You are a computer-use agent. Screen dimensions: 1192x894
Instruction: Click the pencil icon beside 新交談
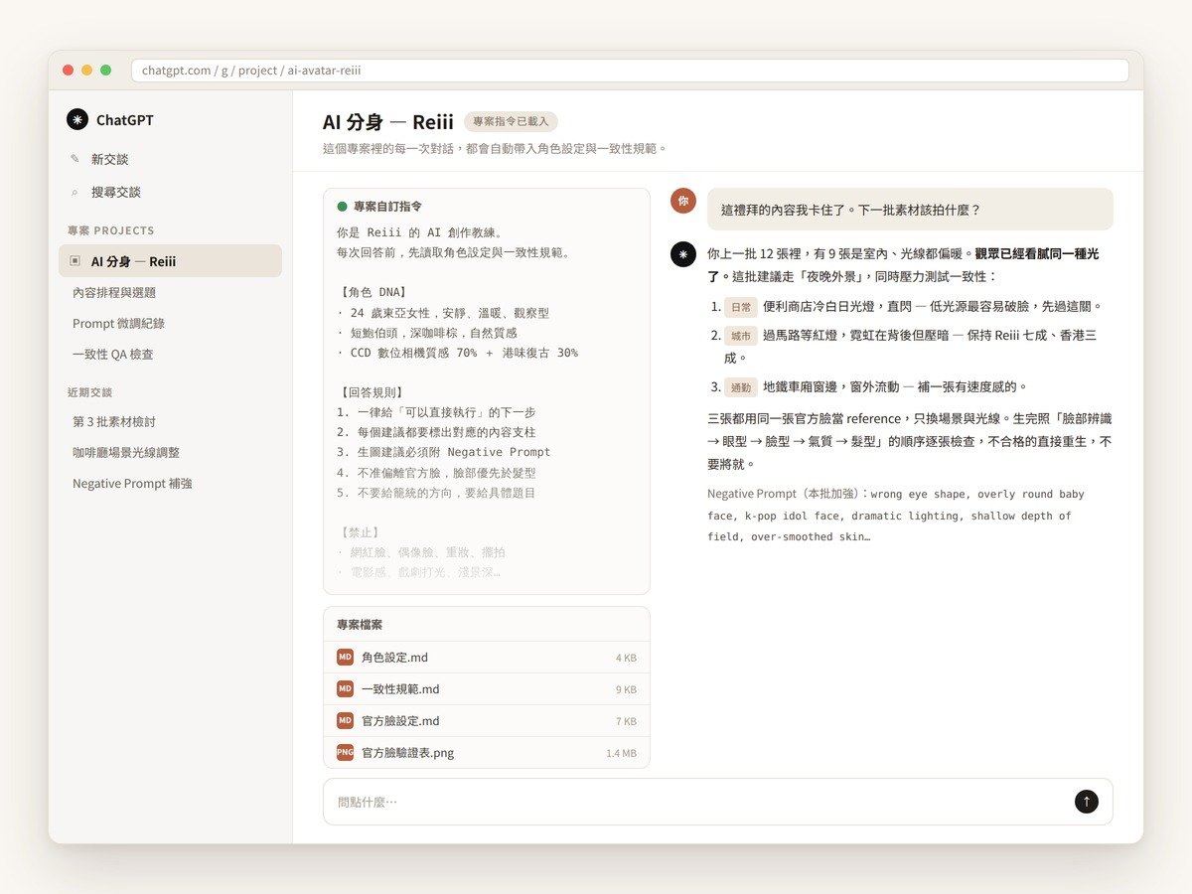74,159
